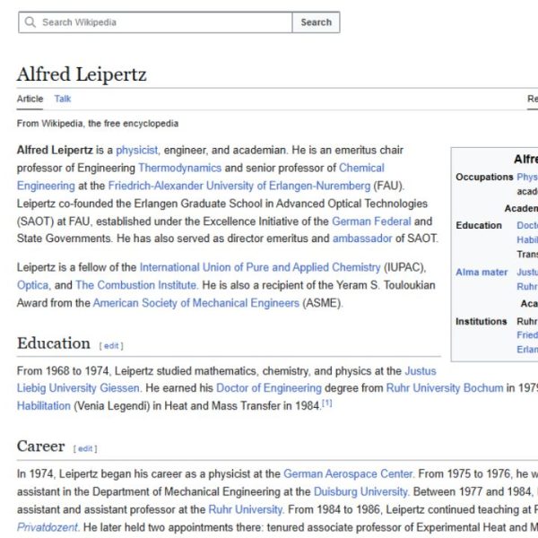This screenshot has width=538, height=538.
Task: Follow the Duisburg University link
Action: click(x=360, y=492)
